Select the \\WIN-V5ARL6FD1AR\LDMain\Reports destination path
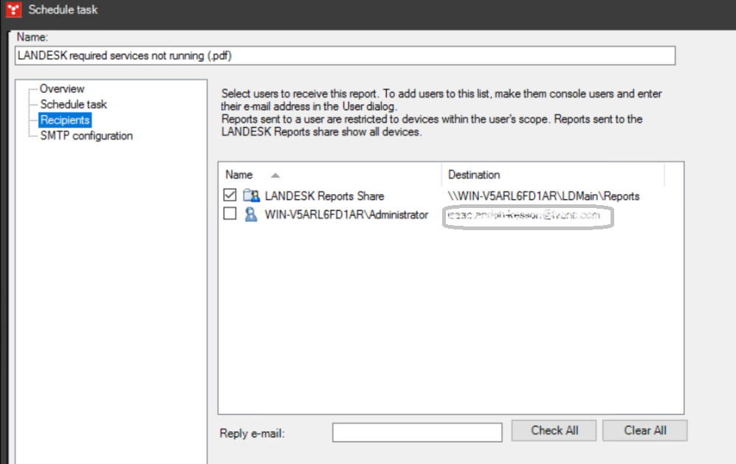736x464 pixels. click(x=544, y=195)
